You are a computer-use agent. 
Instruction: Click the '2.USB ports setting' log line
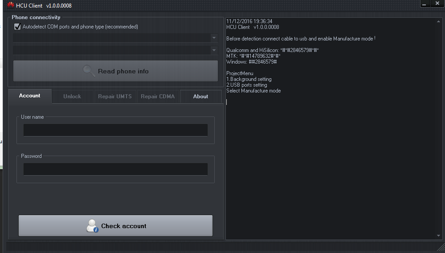point(247,85)
